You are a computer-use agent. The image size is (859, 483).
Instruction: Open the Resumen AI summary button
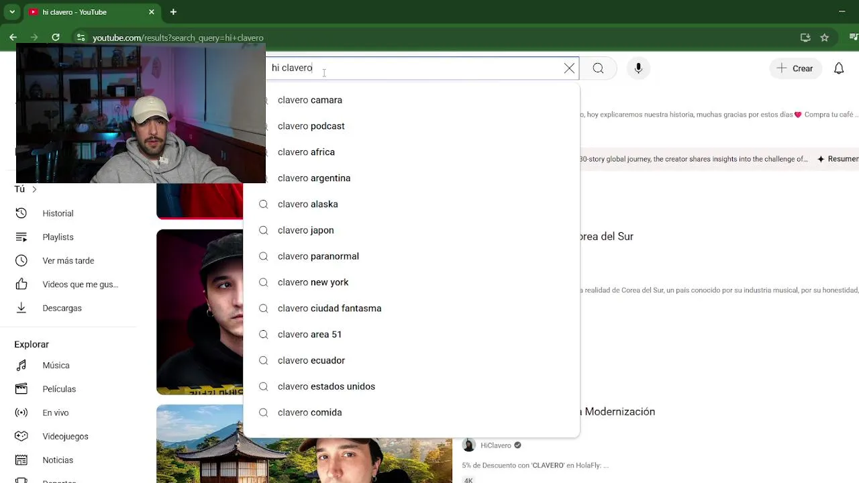(838, 159)
